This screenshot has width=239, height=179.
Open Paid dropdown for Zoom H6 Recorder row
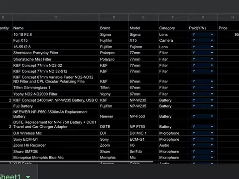[x=212, y=145]
